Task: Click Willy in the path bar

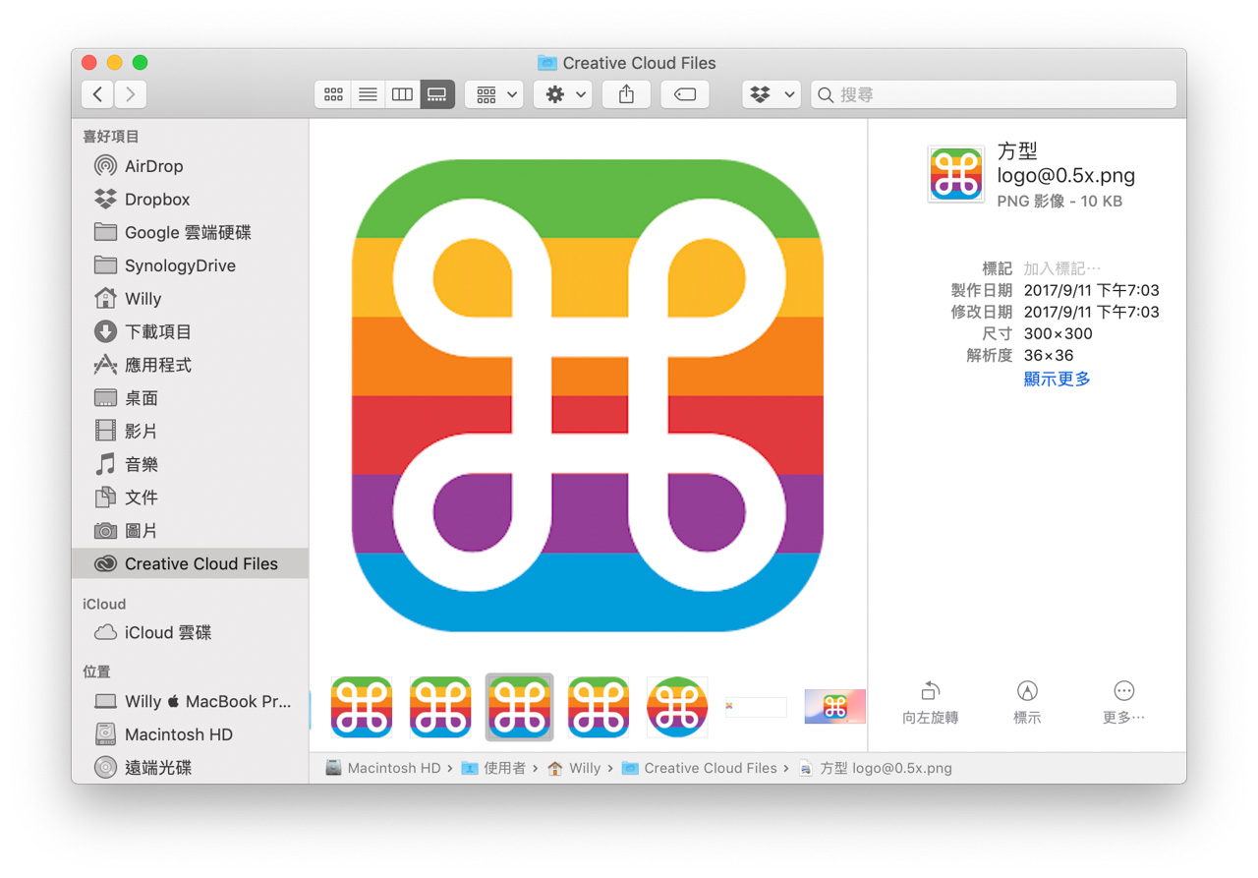Action: point(575,768)
